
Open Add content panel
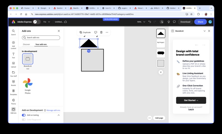[13, 45]
